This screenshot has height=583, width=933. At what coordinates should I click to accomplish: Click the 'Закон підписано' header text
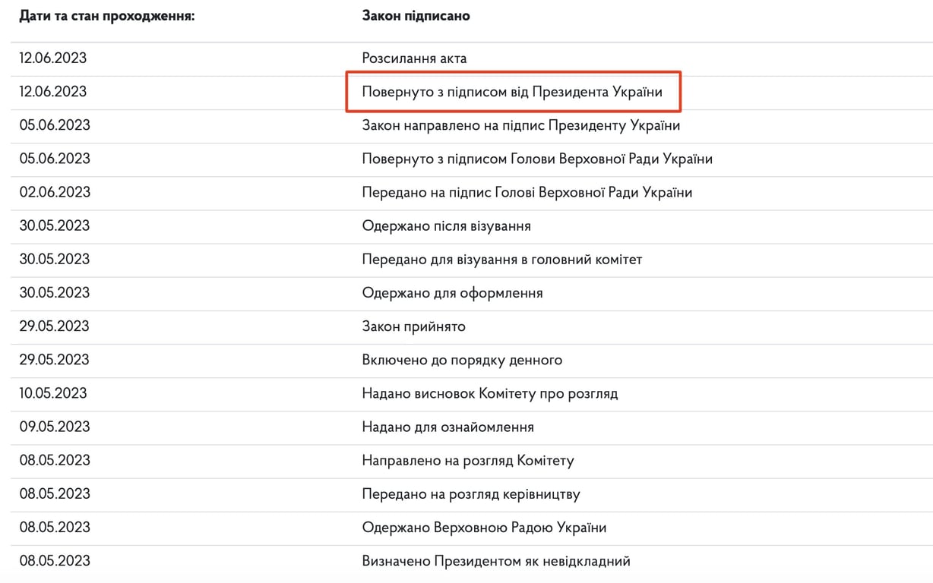click(416, 16)
